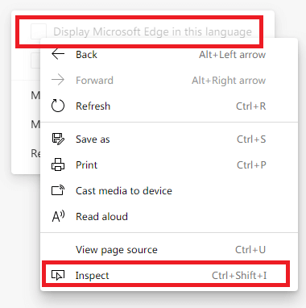The image size is (306, 308).
Task: Click the Back left-arrow icon
Action: pyautogui.click(x=58, y=54)
